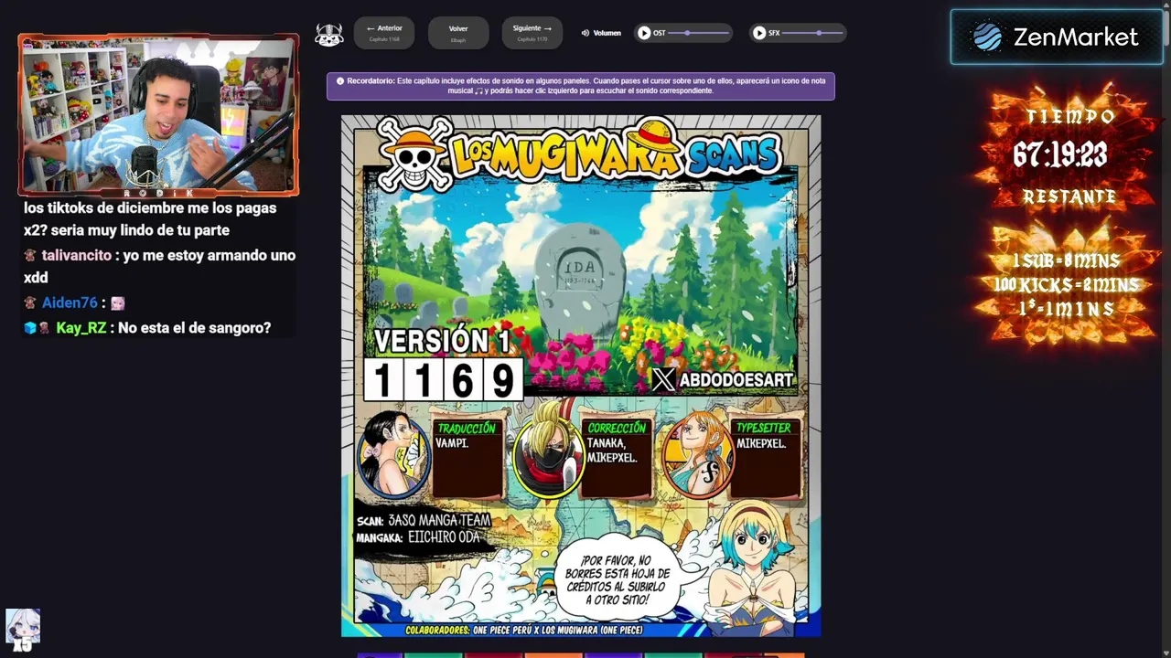Click the ABDODOESART artist credit
This screenshot has width=1171, height=658.
pos(736,380)
